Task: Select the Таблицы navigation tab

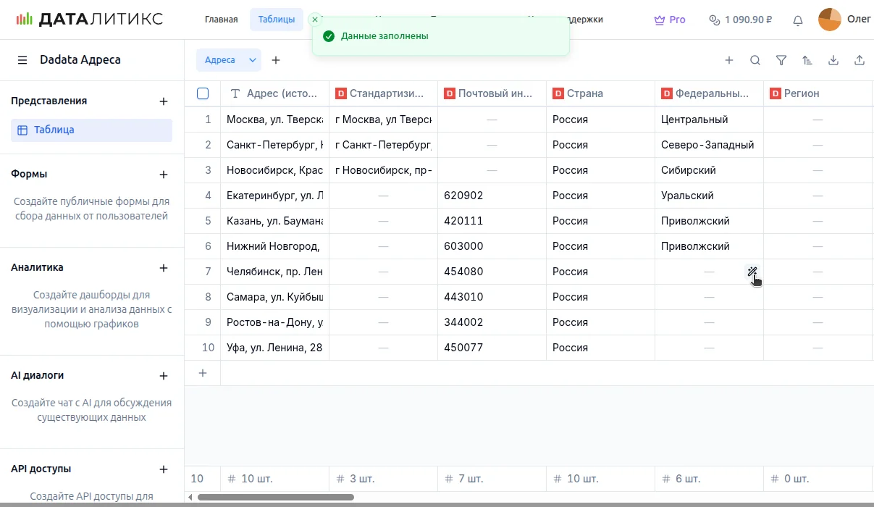Action: (276, 20)
